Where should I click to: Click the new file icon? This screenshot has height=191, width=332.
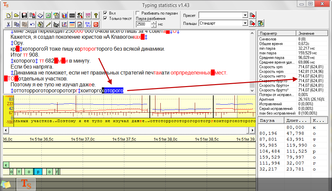coord(9,15)
